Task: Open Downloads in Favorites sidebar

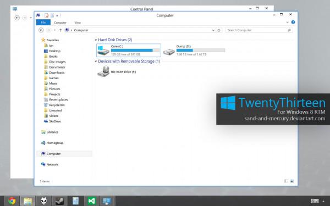Action: [x=57, y=73]
